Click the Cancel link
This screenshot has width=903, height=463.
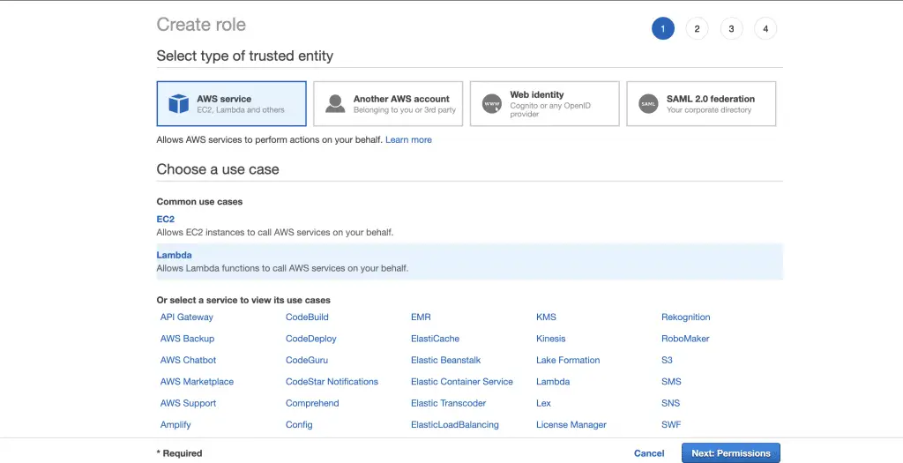649,453
